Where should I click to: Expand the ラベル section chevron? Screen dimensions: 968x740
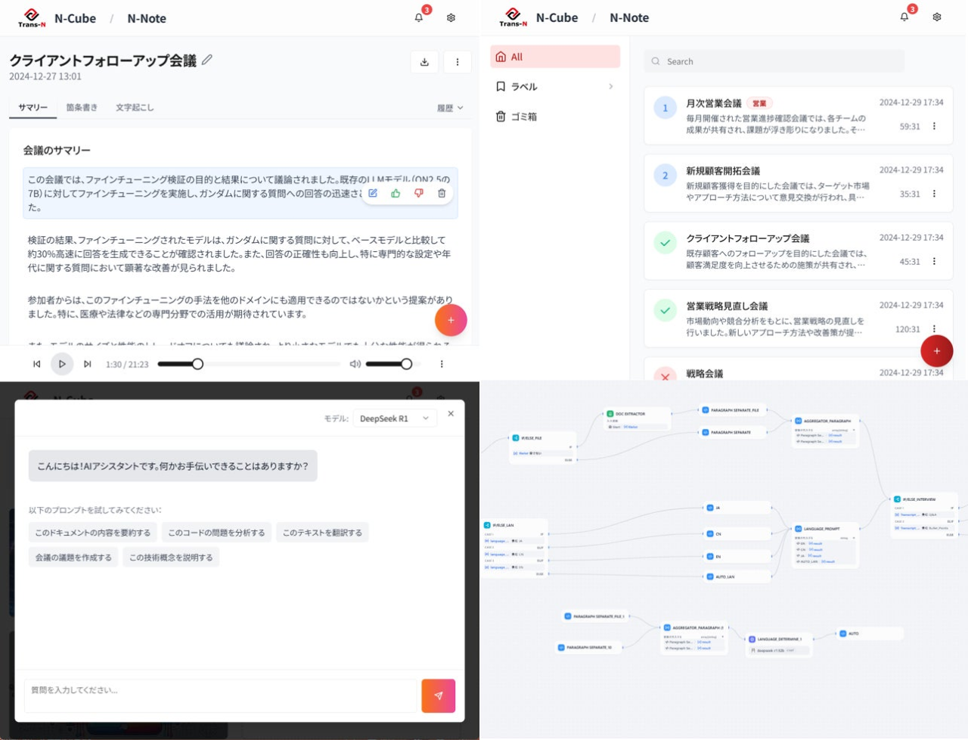[611, 86]
